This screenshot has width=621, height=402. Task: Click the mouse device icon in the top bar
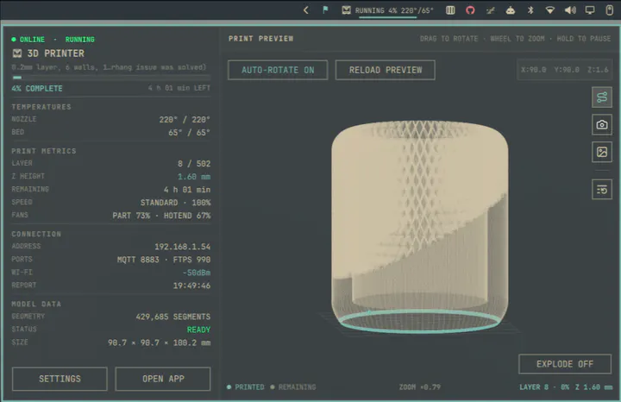(610, 10)
